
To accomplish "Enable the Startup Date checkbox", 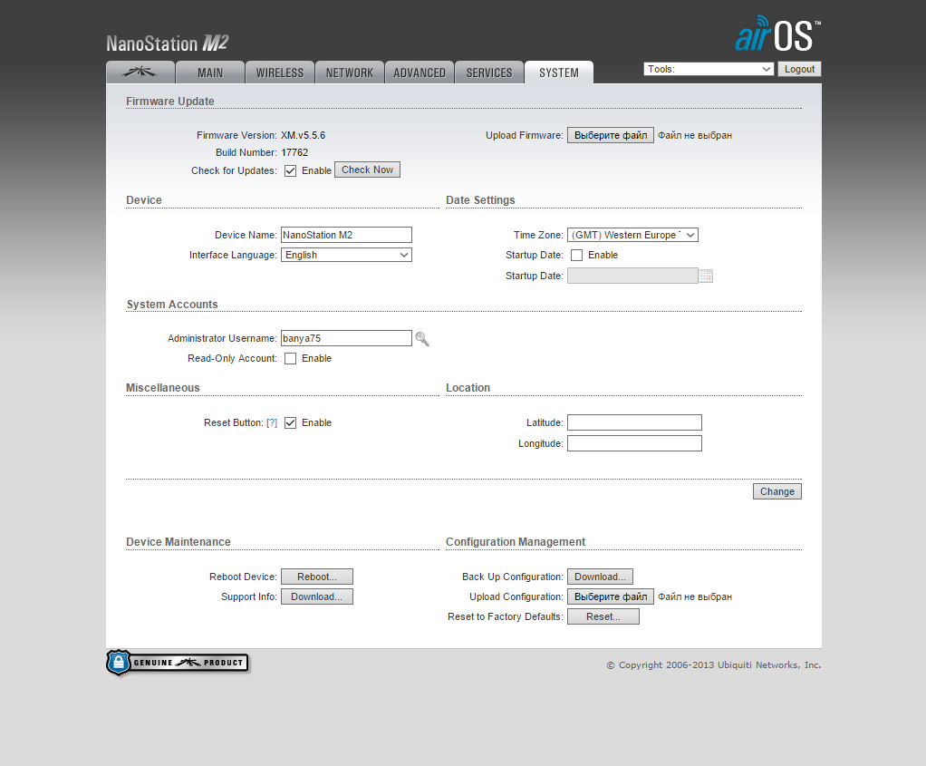I will 577,256.
